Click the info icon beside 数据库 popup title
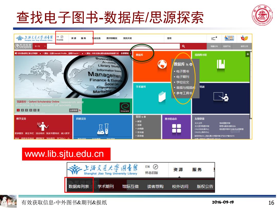The image size is (277, 208). tap(191, 64)
